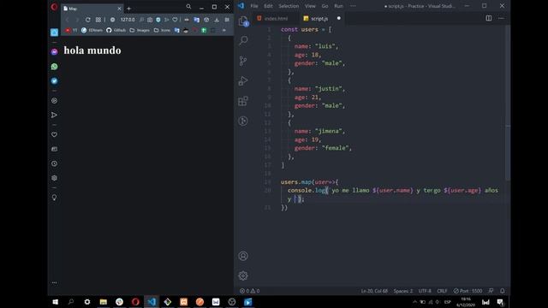548x308 pixels.
Task: Open the Run and Debug view
Action: pos(243,81)
